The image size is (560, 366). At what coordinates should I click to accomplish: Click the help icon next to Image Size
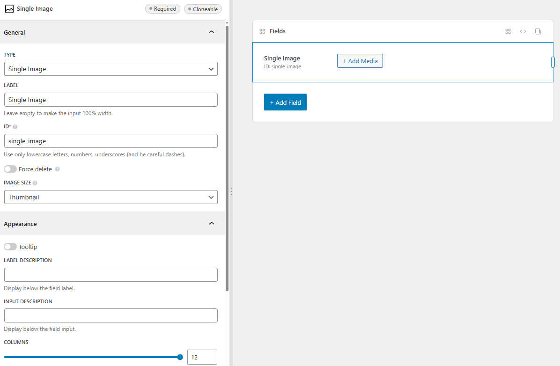(35, 183)
